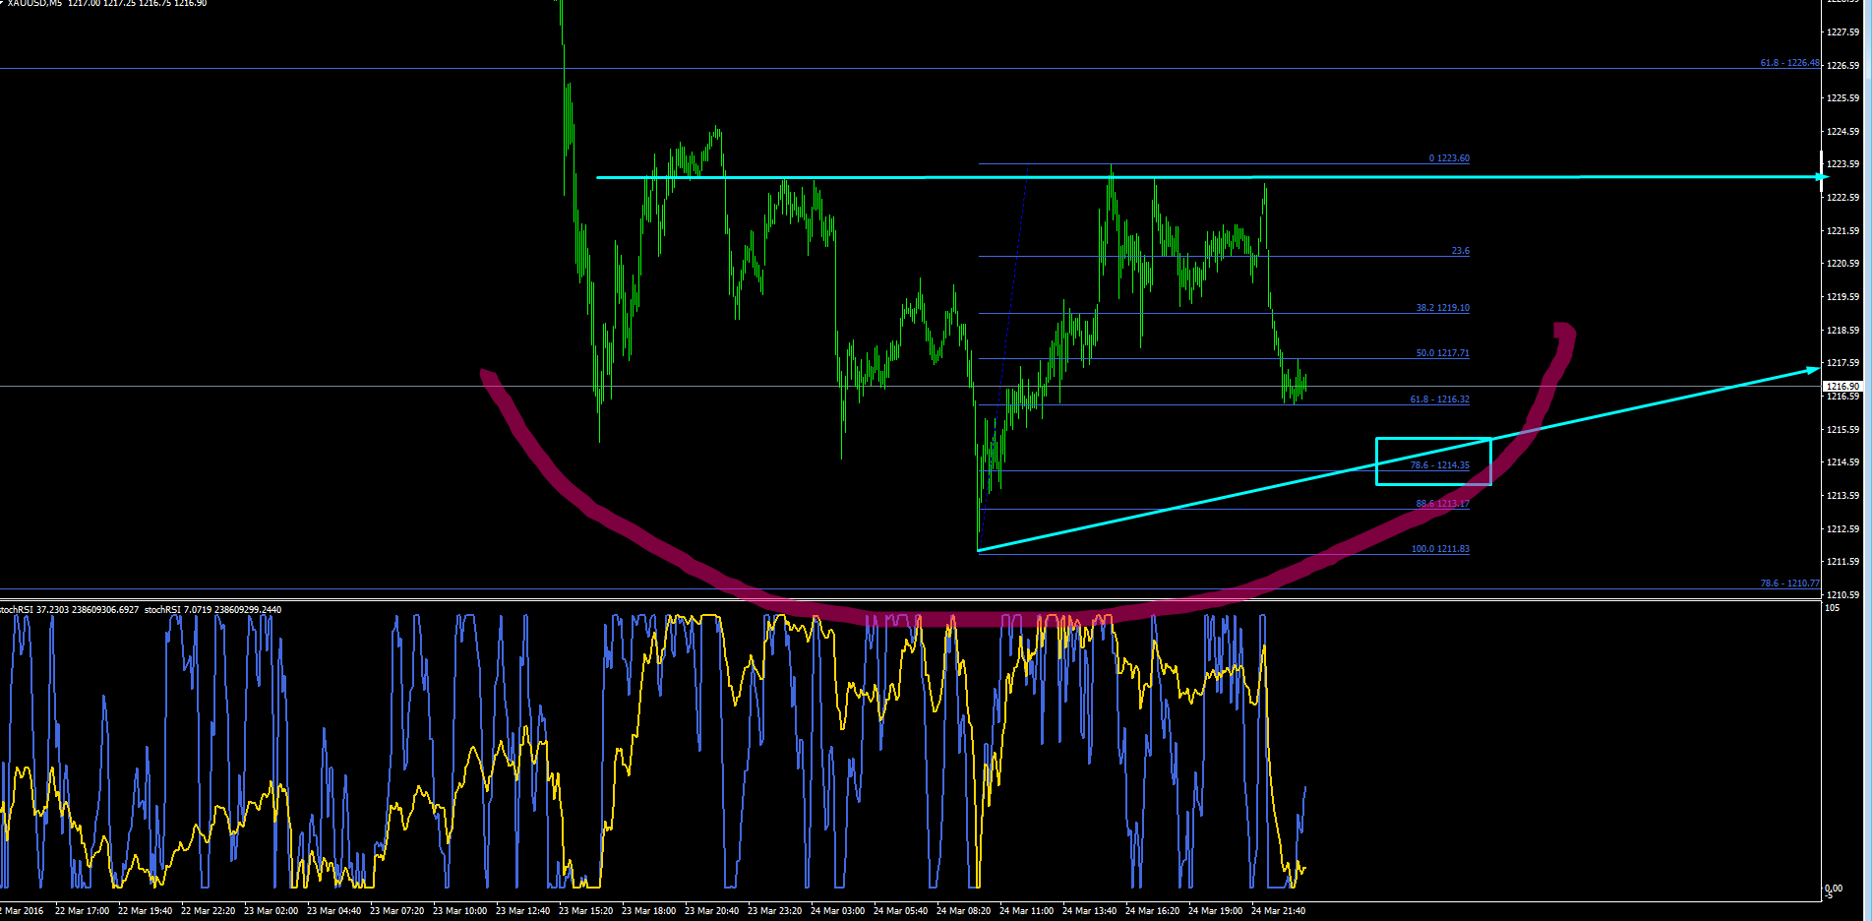This screenshot has height=921, width=1872.
Task: Select the Fibonacci label '50.0 1217.71'
Action: pyautogui.click(x=1443, y=353)
